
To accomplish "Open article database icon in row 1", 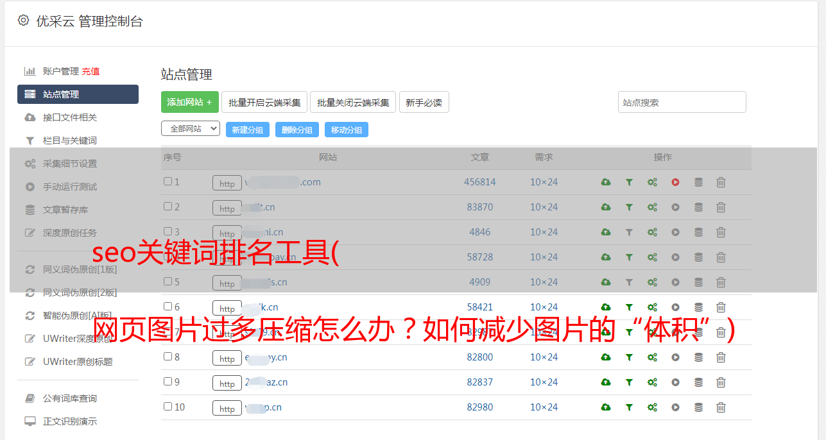I will [x=698, y=182].
